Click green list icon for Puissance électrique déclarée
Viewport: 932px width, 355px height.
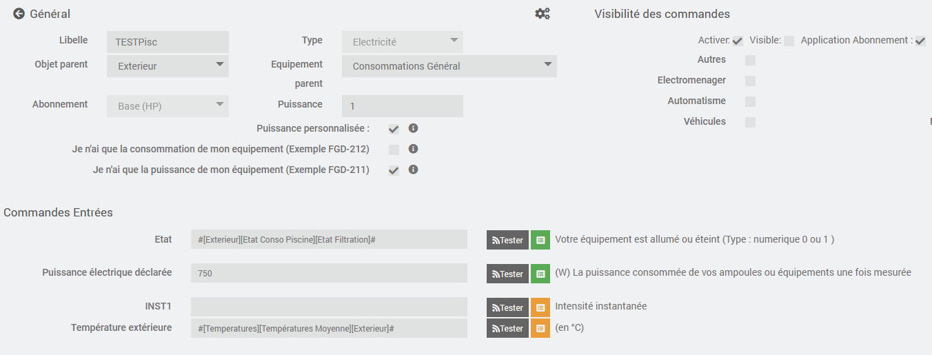(x=540, y=274)
